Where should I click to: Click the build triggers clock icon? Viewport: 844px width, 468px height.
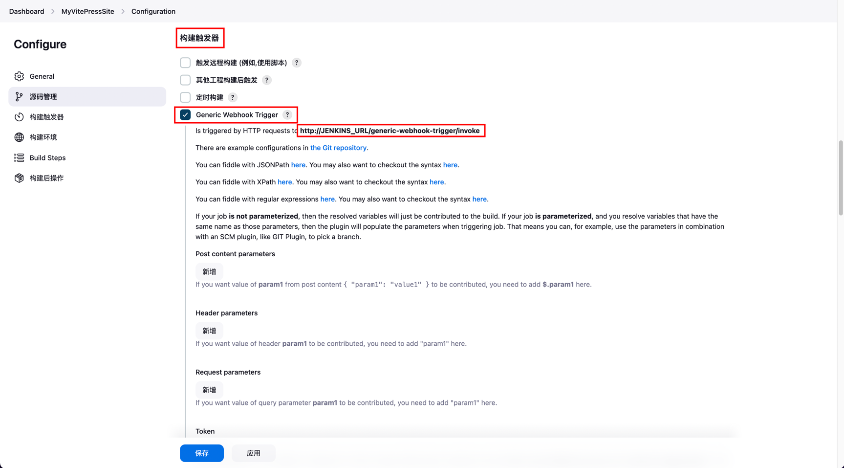[x=19, y=117]
